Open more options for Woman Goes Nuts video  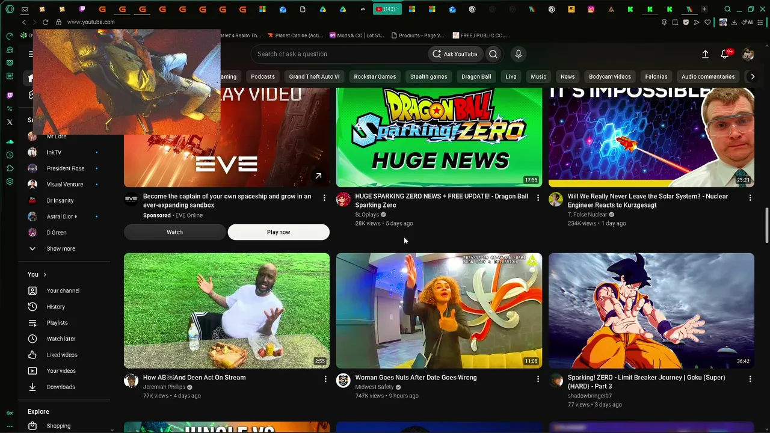pos(538,379)
